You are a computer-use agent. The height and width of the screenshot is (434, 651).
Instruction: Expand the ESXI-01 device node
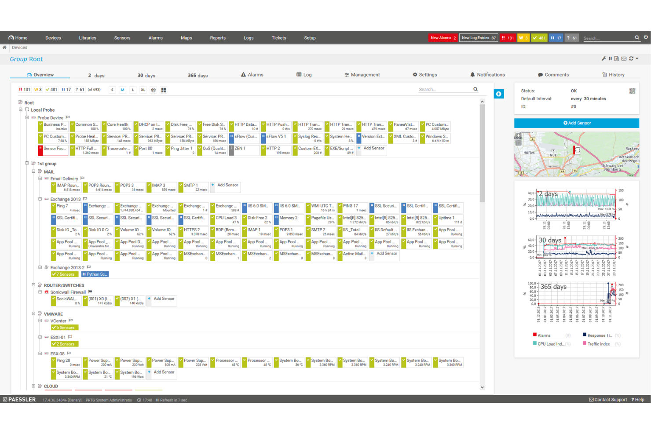pos(40,337)
